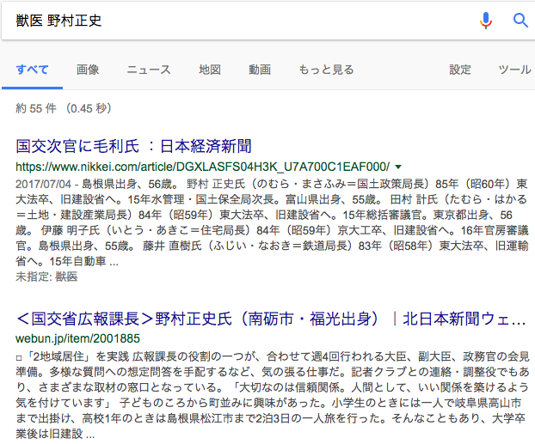535x444 pixels.
Task: Click the 2017/07/04 snippet date text
Action: click(x=43, y=184)
